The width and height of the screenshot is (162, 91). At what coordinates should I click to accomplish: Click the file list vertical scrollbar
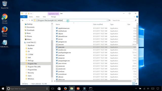[137, 35]
